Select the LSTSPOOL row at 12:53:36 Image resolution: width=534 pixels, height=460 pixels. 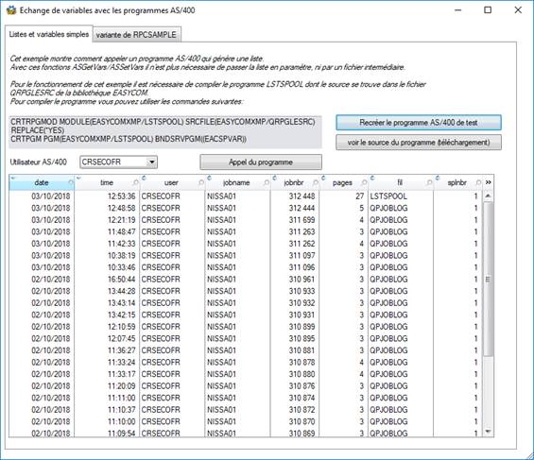245,196
